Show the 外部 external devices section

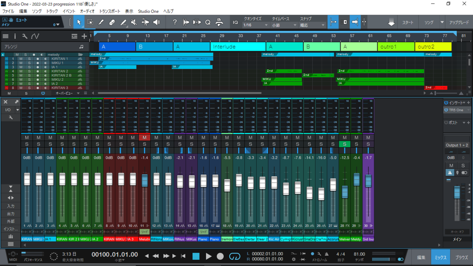pos(11,221)
